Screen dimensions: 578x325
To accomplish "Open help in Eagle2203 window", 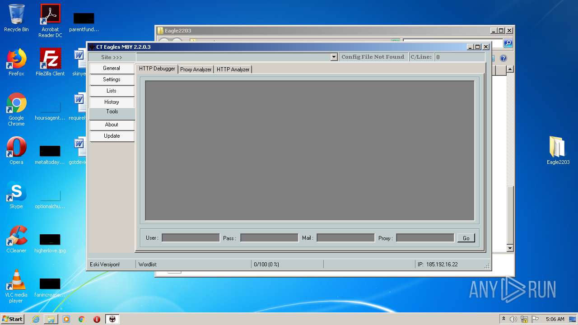I will coord(503,58).
